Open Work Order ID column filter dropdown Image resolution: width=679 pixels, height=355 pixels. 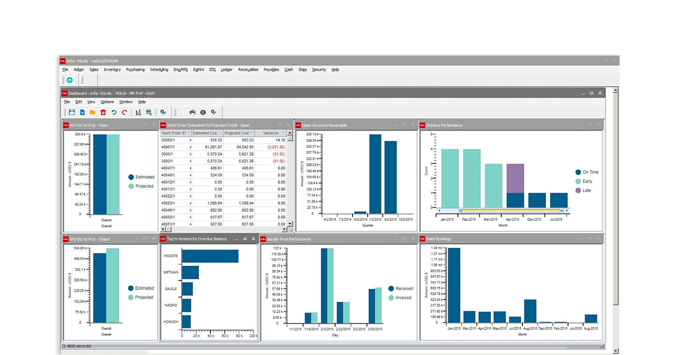point(189,133)
